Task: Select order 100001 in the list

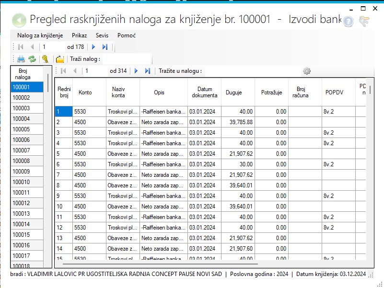Action: [x=27, y=87]
